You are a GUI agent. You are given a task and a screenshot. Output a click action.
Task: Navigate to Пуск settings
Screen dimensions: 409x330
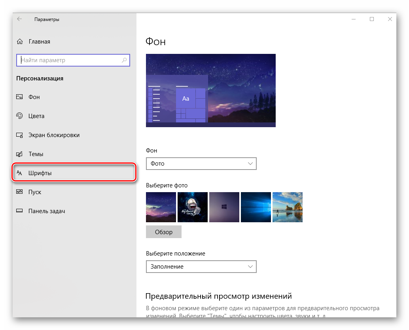click(74, 192)
